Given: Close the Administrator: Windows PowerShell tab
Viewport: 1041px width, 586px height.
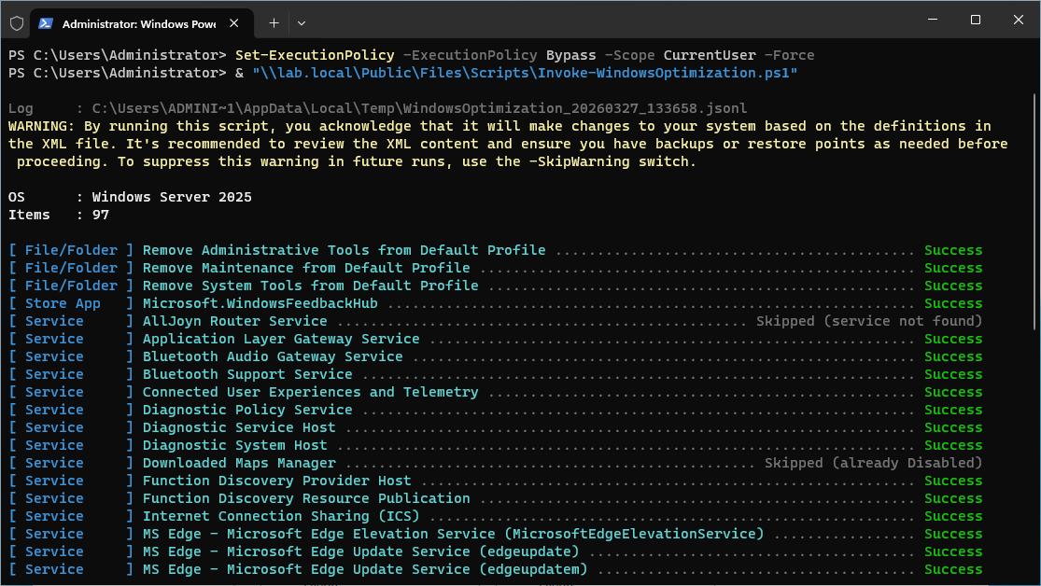Looking at the screenshot, I should (233, 23).
